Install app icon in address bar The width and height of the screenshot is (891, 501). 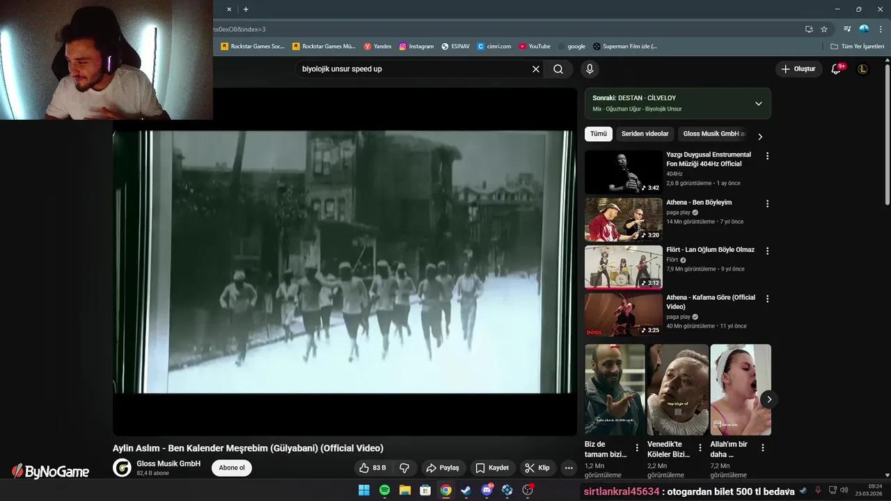(x=809, y=29)
